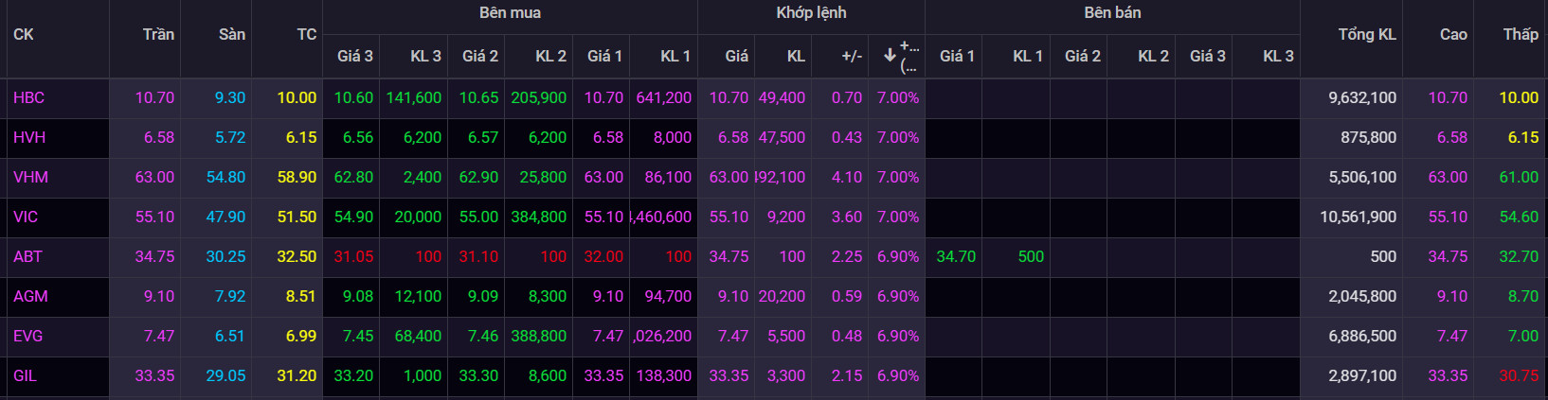Sort the table by the CK column
Viewport: 1548px width, 400px height.
[24, 35]
